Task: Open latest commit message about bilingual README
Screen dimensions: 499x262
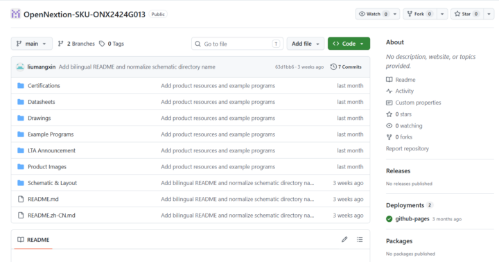Action: coord(137,67)
